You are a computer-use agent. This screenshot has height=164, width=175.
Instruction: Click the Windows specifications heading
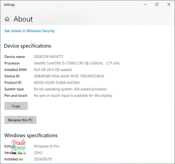coord(31,135)
